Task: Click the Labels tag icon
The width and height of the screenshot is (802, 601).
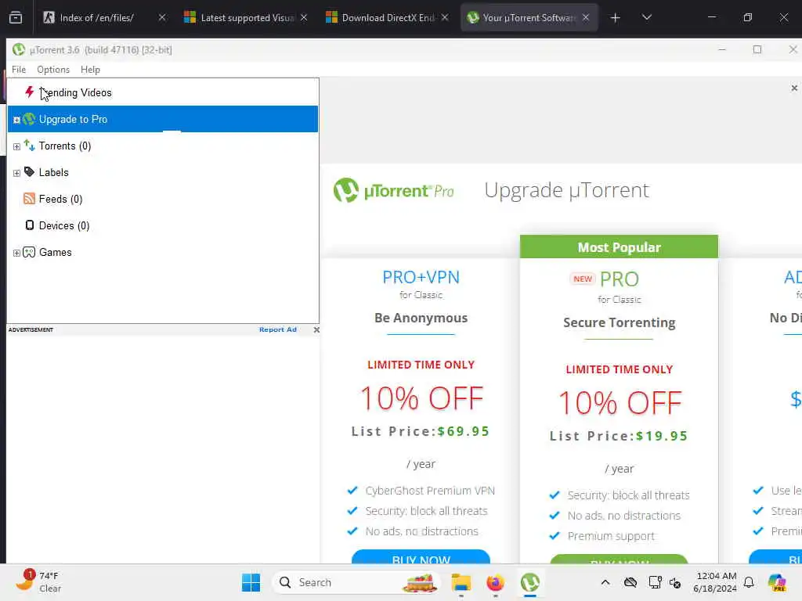Action: [29, 171]
